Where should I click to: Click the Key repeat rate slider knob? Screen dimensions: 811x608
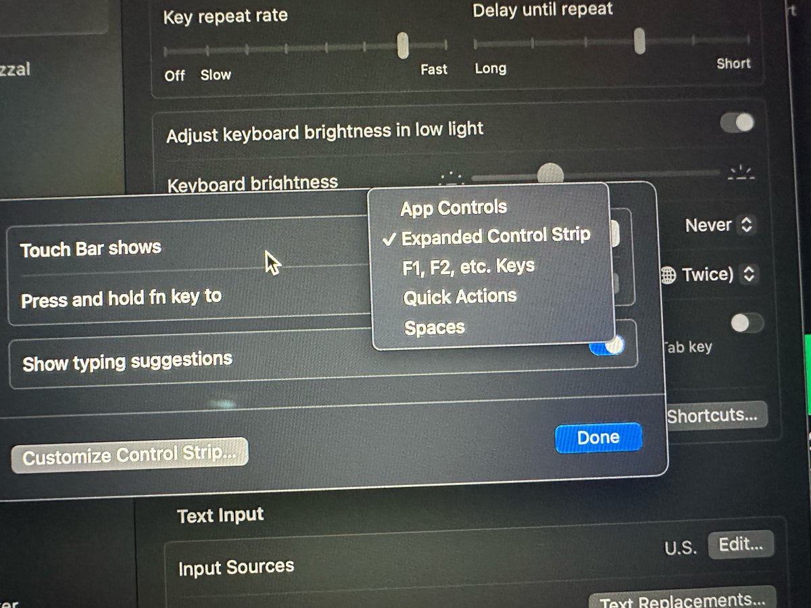[403, 45]
